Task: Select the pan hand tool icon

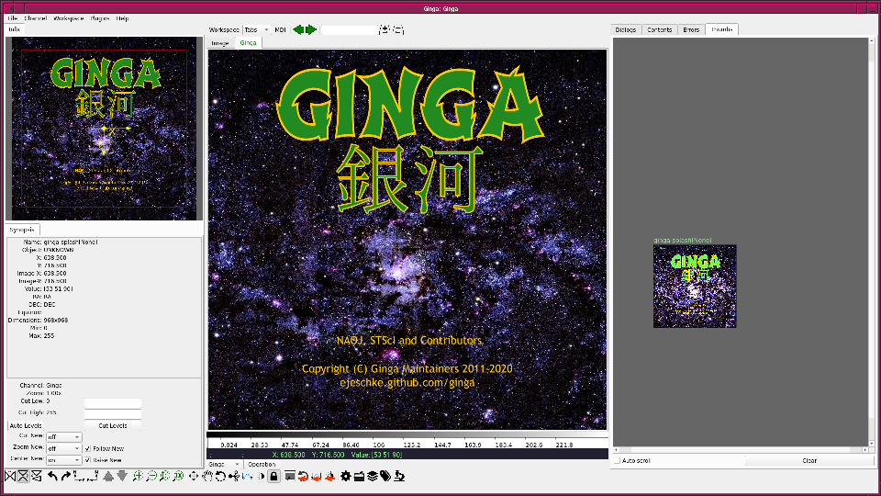Action: pyautogui.click(x=207, y=476)
